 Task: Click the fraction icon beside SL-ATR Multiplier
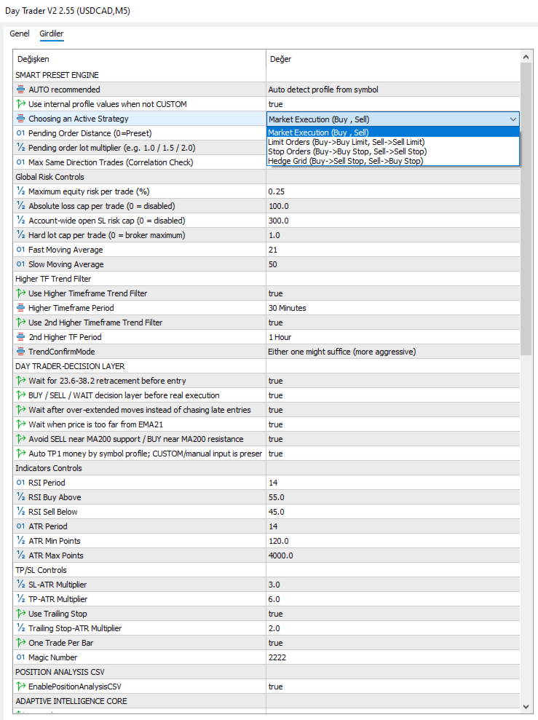pyautogui.click(x=20, y=584)
